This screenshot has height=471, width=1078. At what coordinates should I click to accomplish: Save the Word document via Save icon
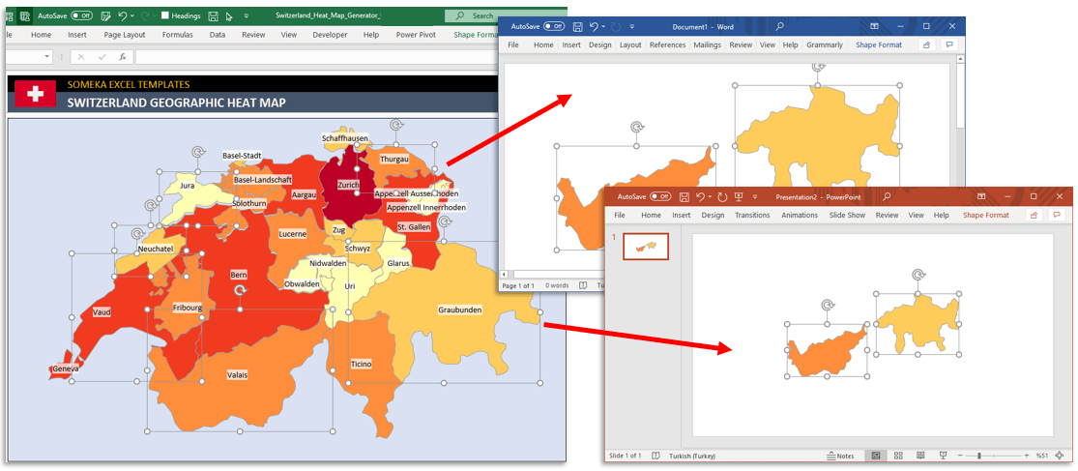pyautogui.click(x=578, y=27)
